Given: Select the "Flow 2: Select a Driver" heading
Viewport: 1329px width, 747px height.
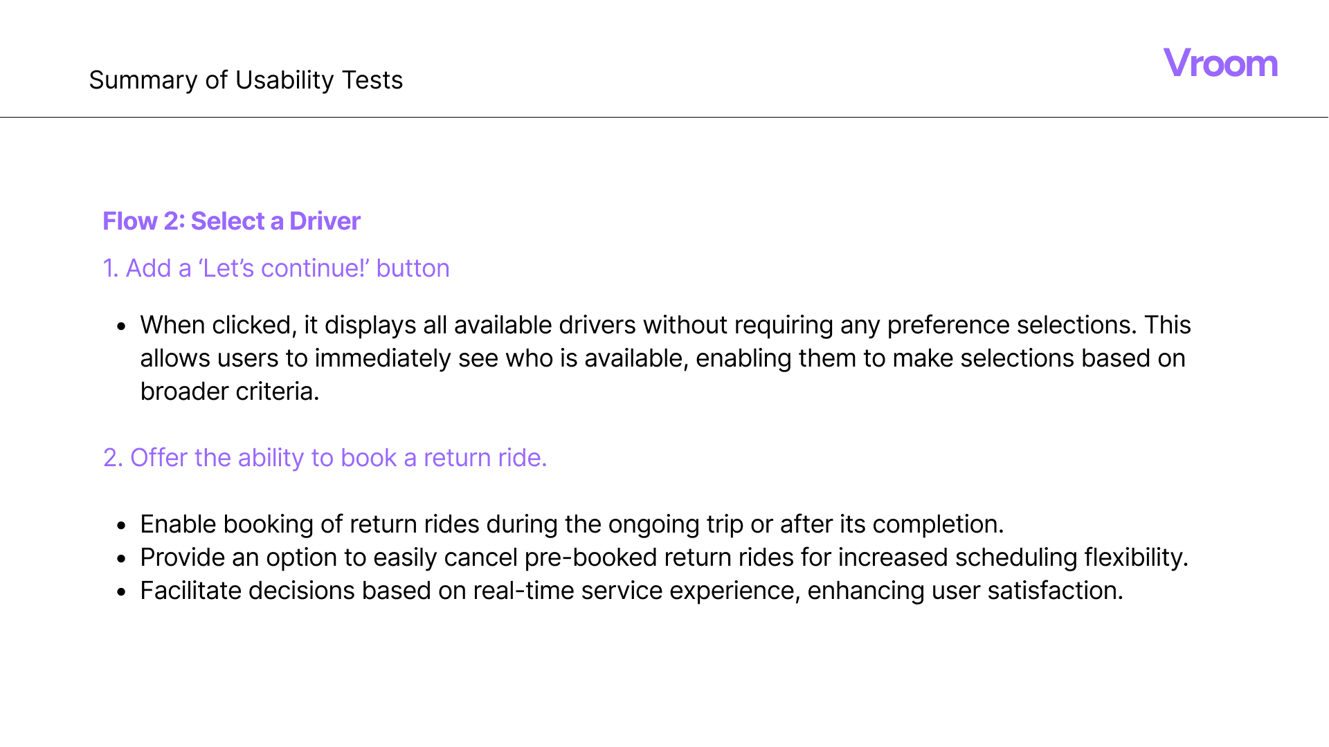Looking at the screenshot, I should point(231,221).
